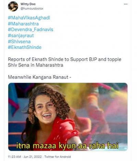
Task: Open the #EknathShinde hashtag
Action: coord(25,47)
